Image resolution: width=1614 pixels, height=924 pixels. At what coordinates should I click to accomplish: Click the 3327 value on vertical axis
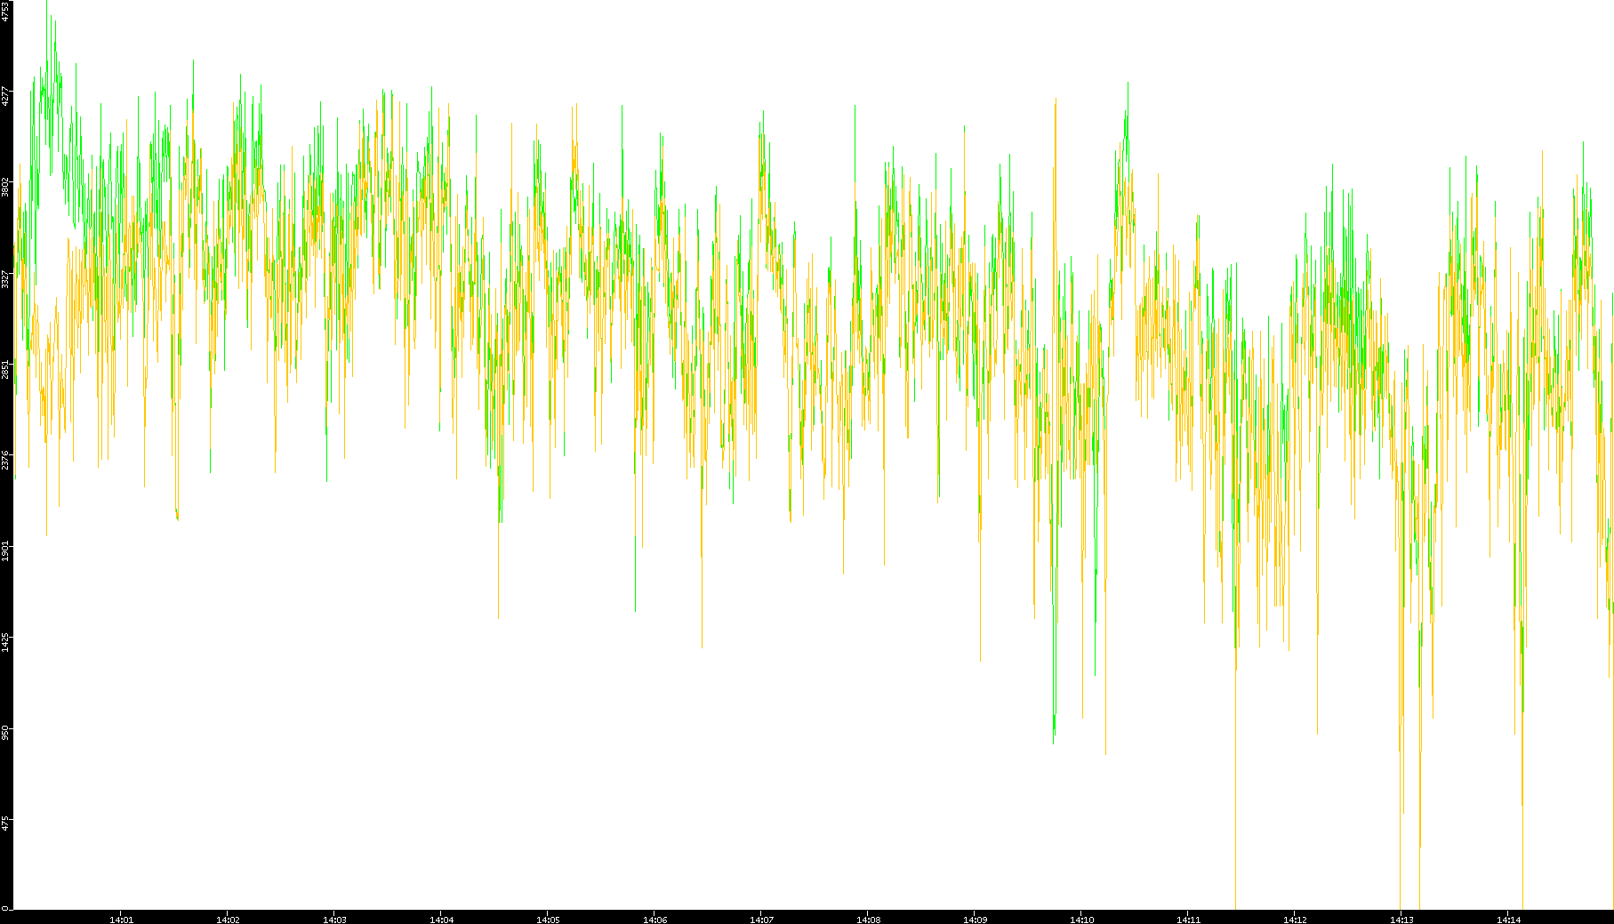[x=5, y=278]
